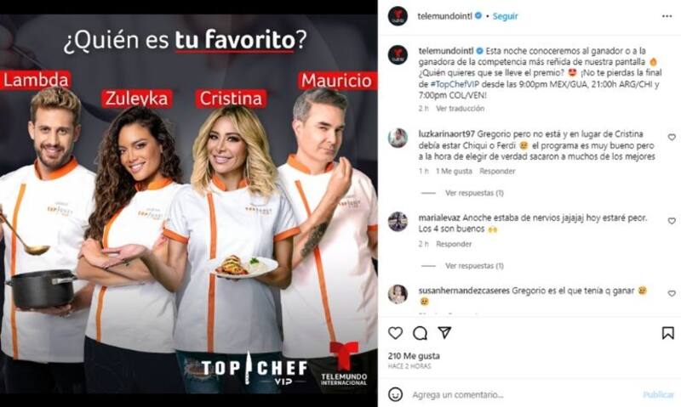Click Responder under marialevaz's comment
This screenshot has width=681, height=407.
pyautogui.click(x=454, y=244)
